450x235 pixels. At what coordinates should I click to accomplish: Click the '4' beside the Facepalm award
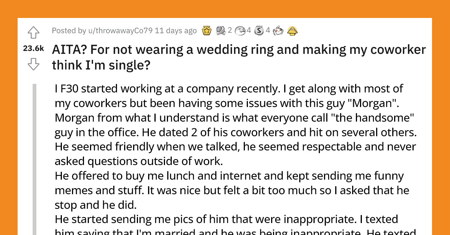tap(249, 31)
